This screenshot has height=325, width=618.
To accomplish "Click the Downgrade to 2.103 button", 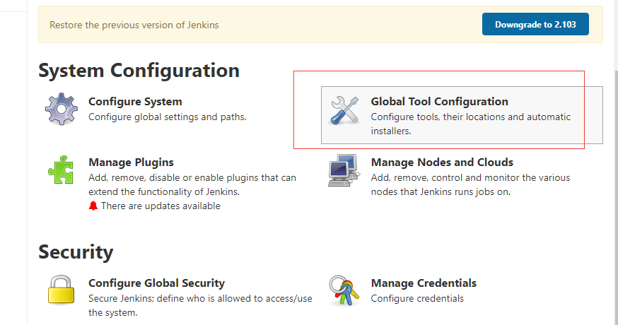I will pos(535,25).
